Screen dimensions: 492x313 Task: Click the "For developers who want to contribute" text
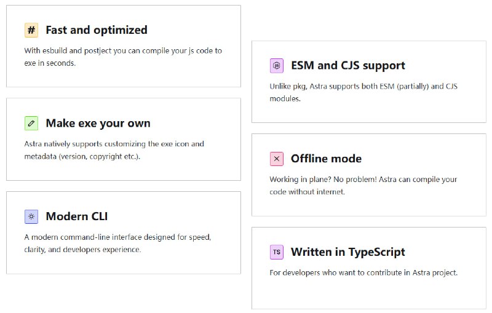click(363, 272)
